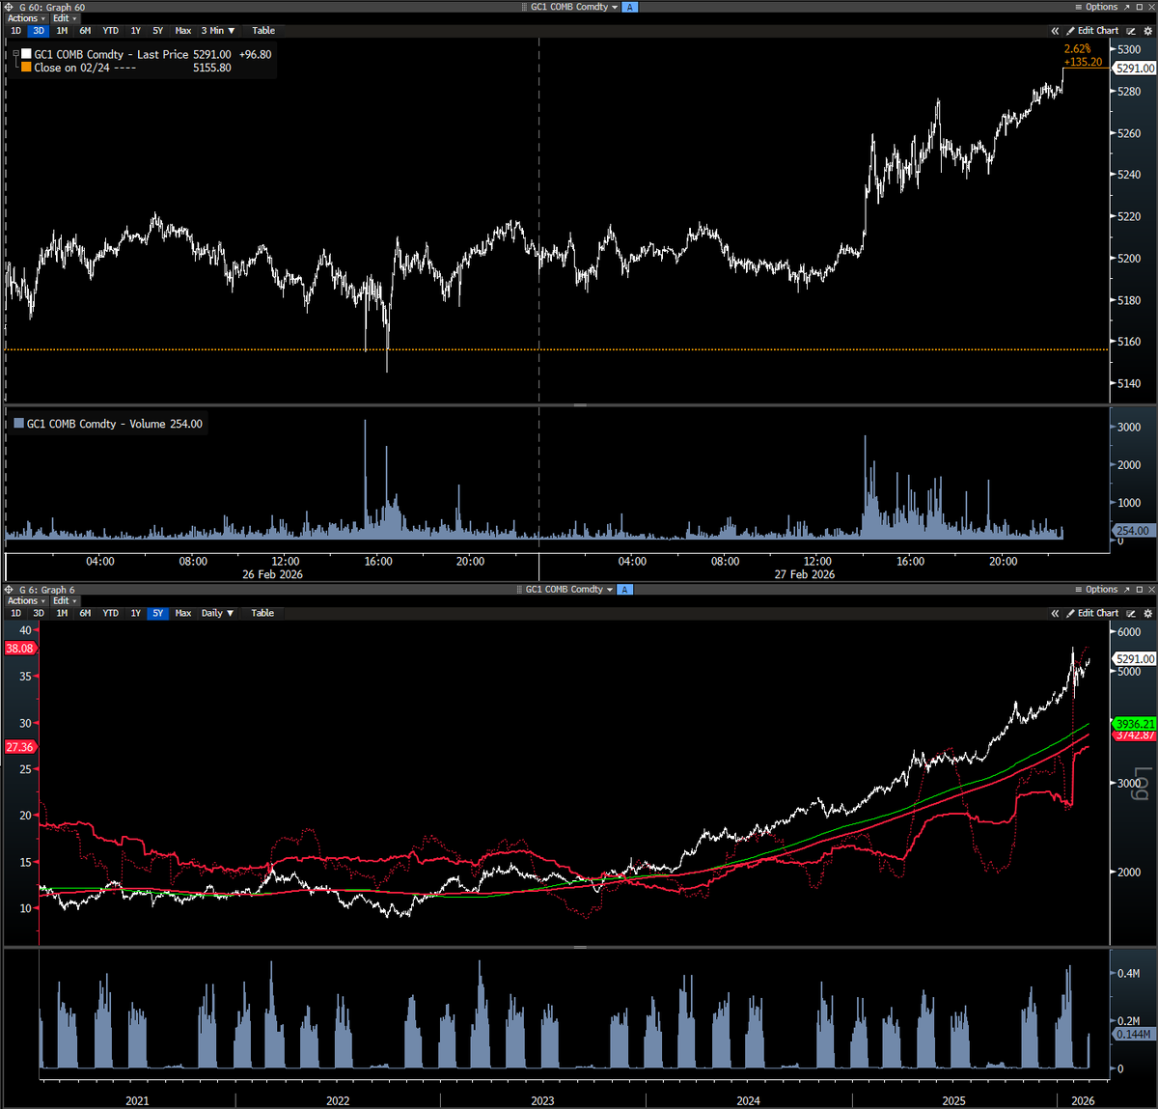Toggle the Log scale label on Graph 6 axis
This screenshot has height=1109, width=1158.
[1143, 783]
